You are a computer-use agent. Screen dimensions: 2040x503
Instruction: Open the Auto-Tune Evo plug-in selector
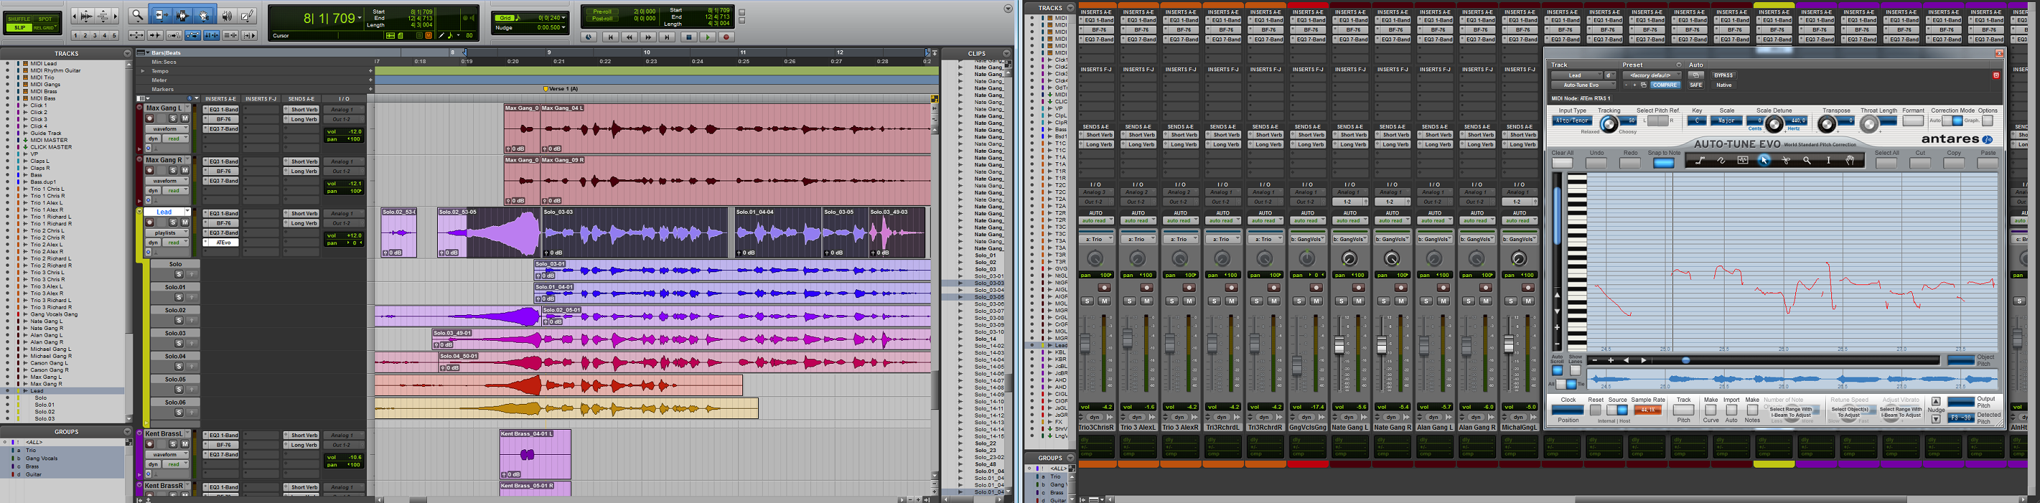1584,86
